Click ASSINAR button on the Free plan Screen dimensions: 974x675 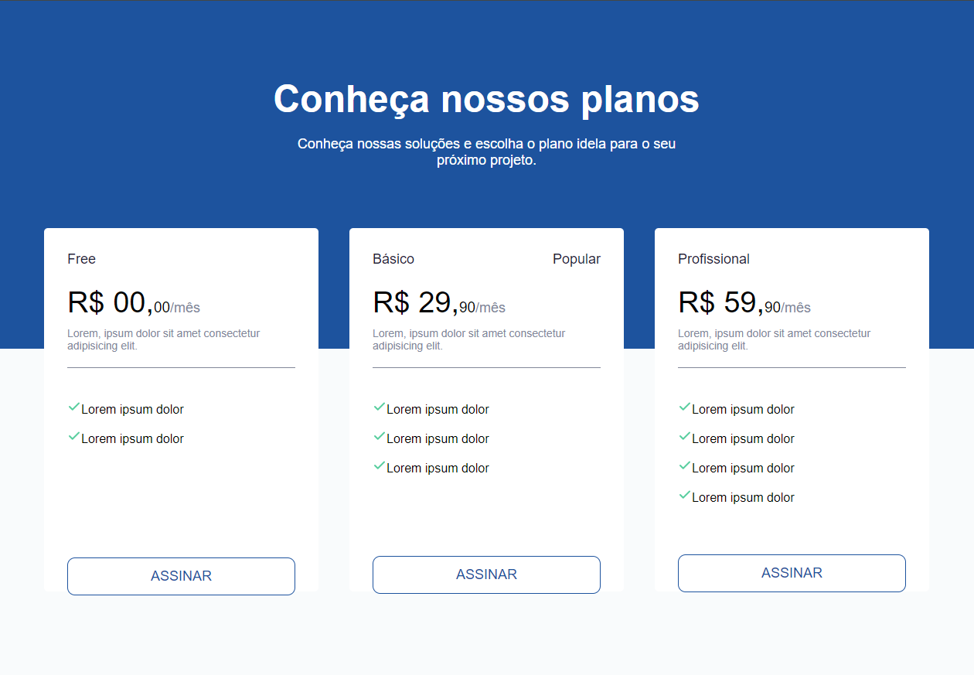click(x=181, y=576)
